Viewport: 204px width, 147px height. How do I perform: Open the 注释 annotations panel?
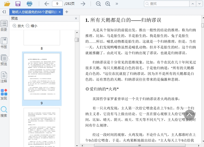(4, 77)
